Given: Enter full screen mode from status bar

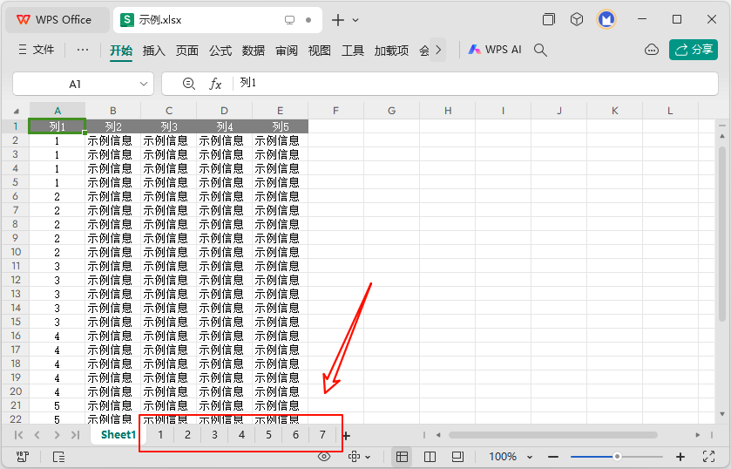Looking at the screenshot, I should pos(708,456).
